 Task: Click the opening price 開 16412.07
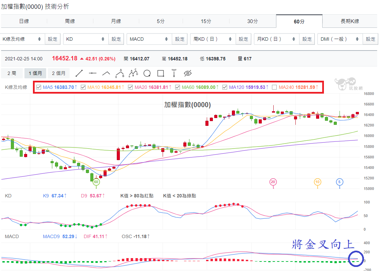(x=136, y=59)
